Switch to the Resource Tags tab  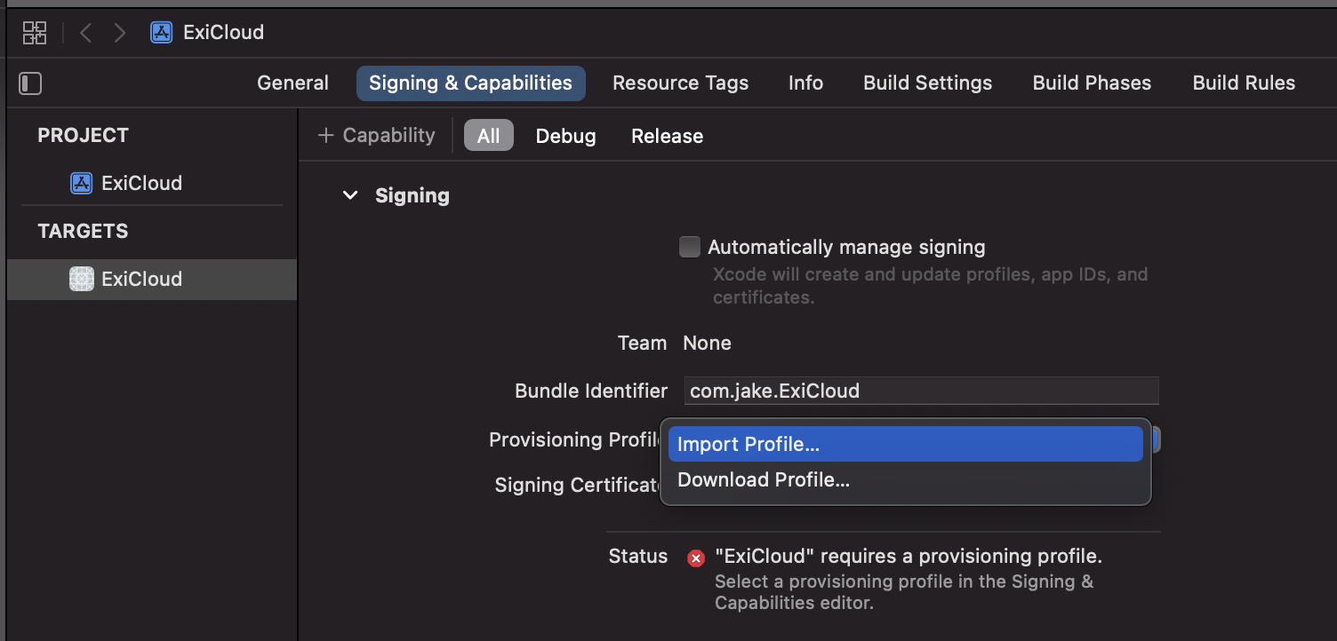click(x=680, y=83)
